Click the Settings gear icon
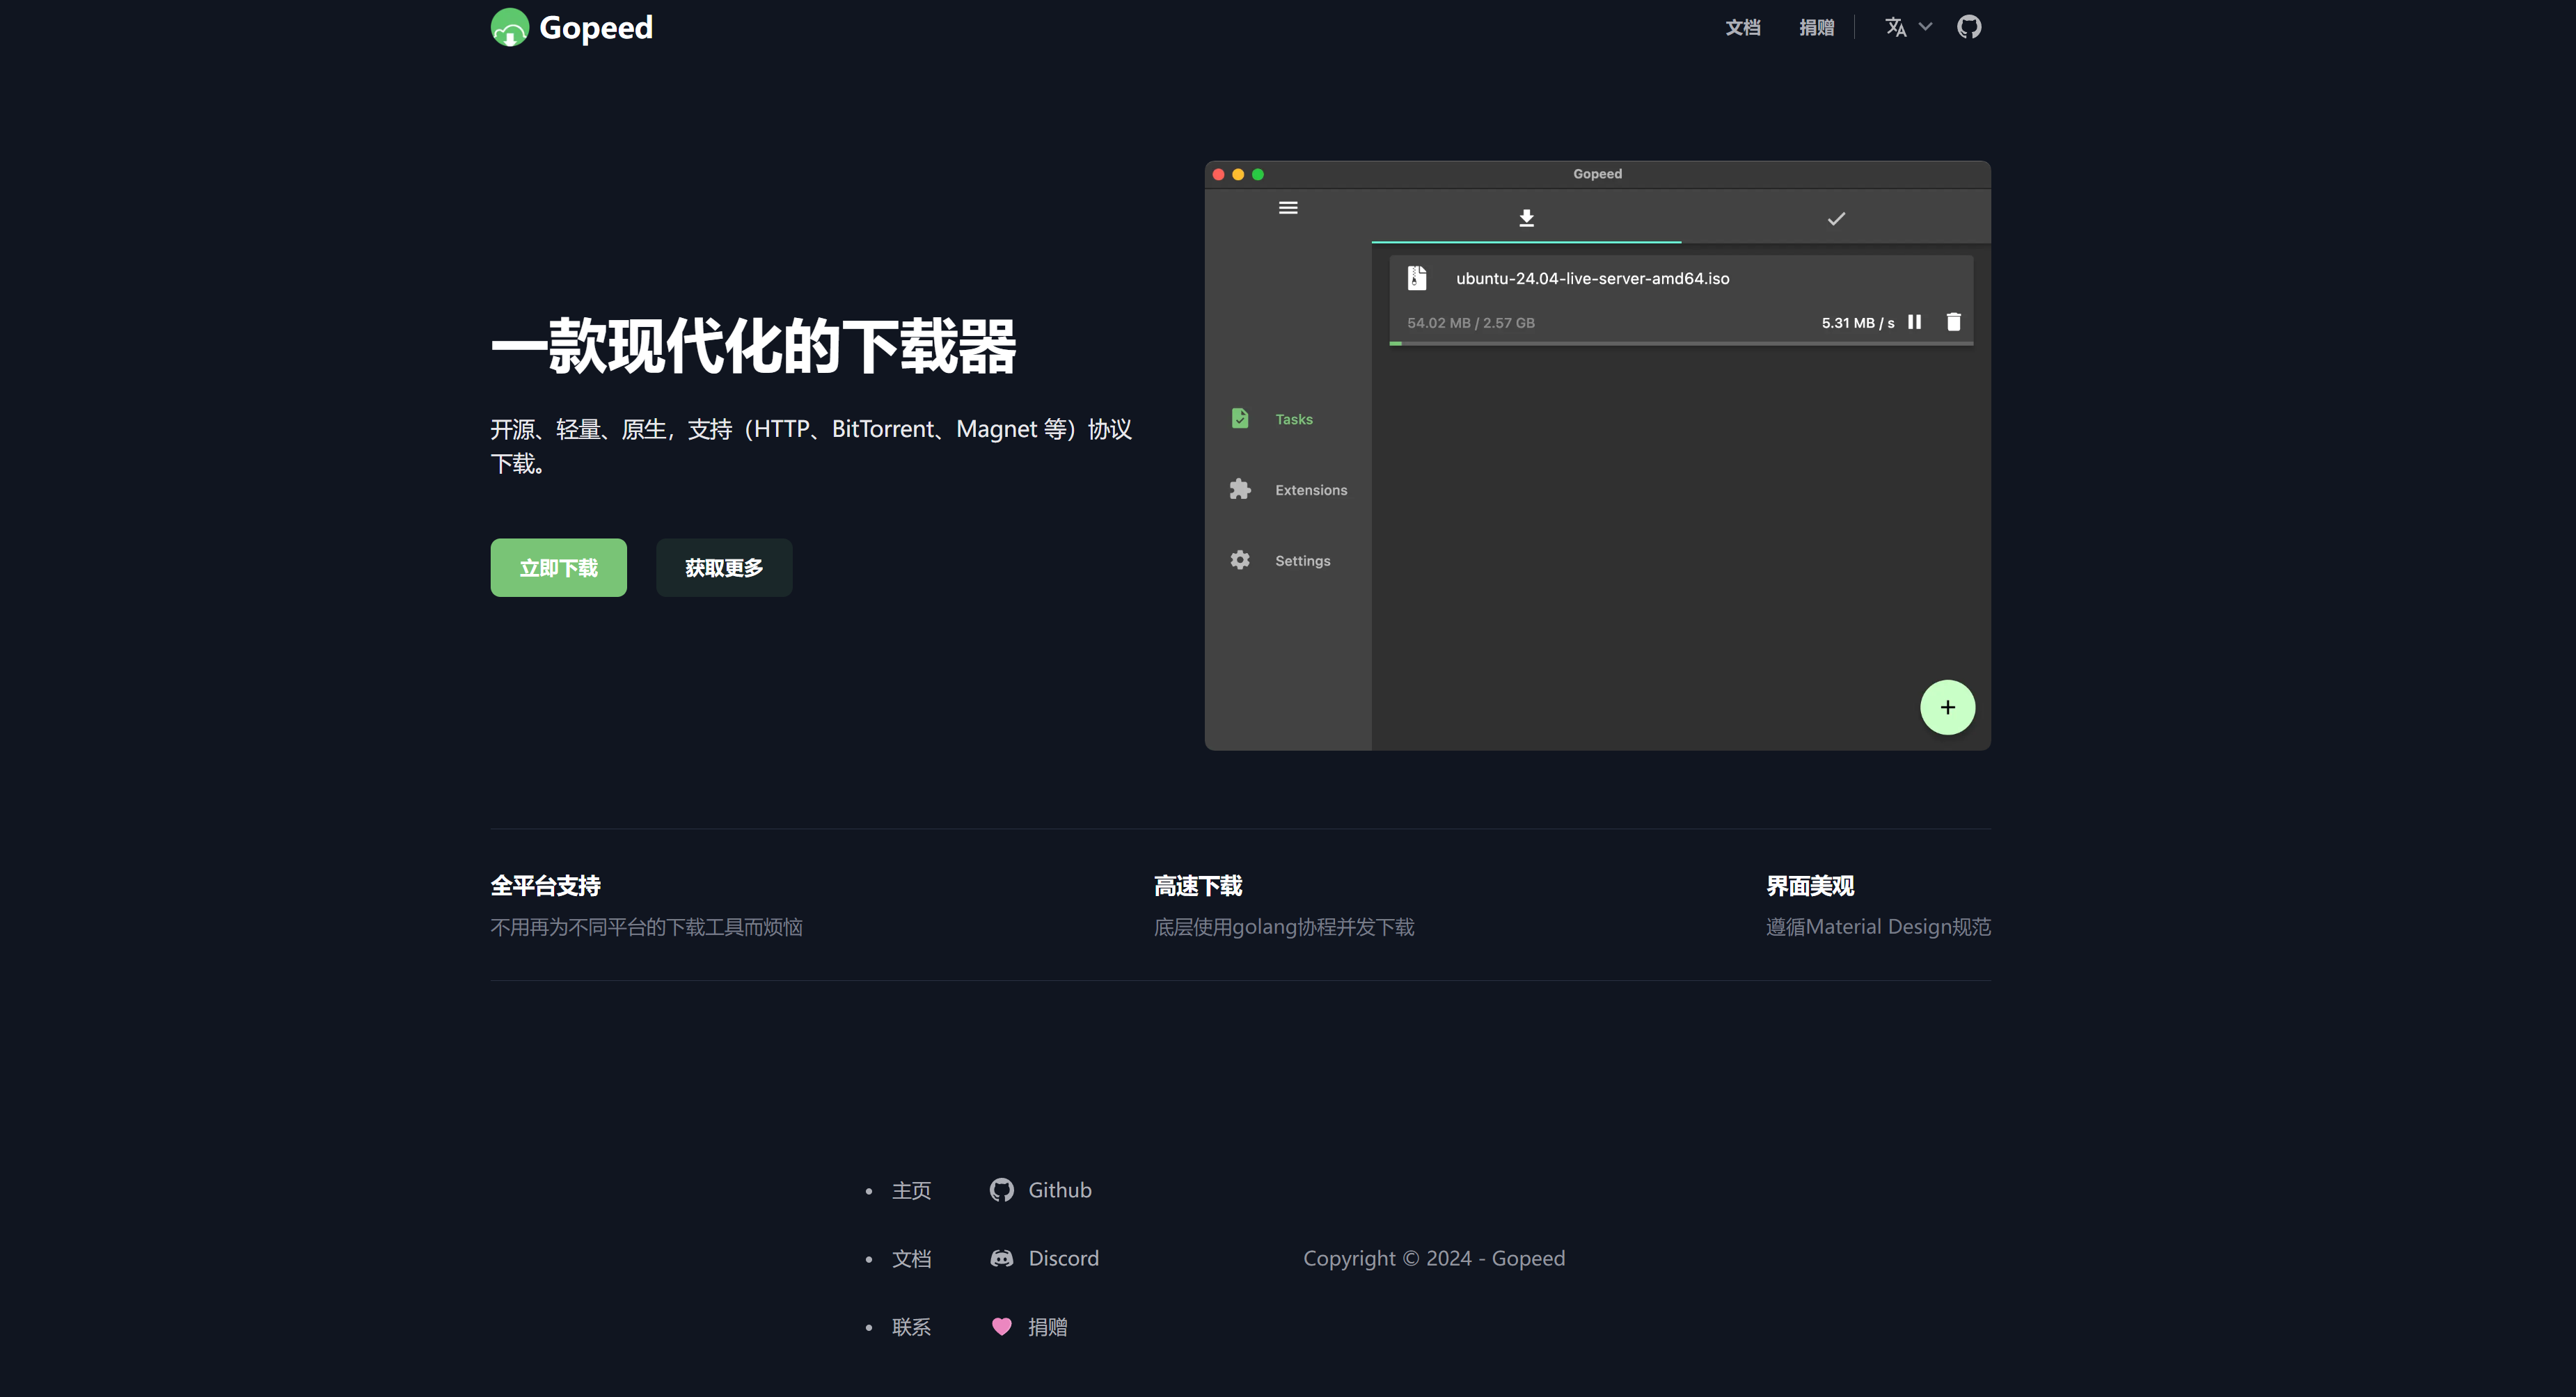Viewport: 2576px width, 1397px height. tap(1240, 559)
